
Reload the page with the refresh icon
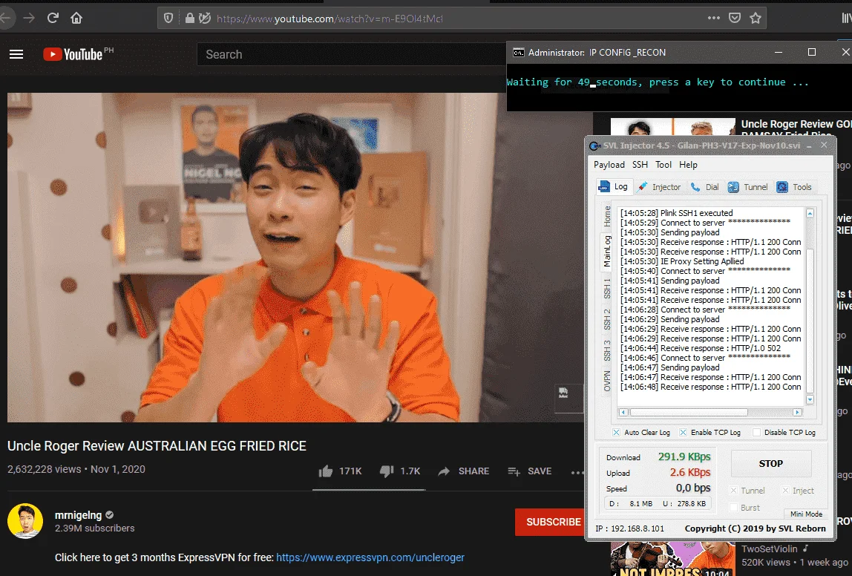[x=53, y=18]
